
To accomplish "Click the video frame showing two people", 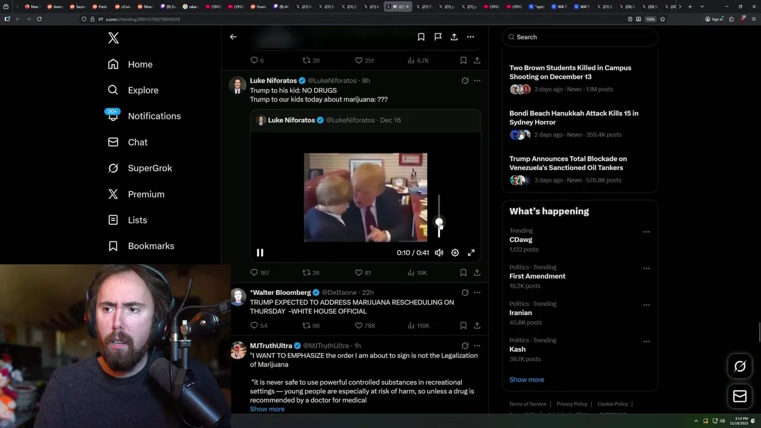I will click(x=365, y=197).
